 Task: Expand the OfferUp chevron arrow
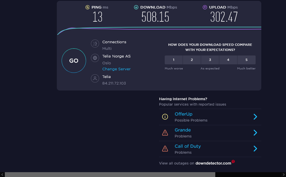[255, 117]
